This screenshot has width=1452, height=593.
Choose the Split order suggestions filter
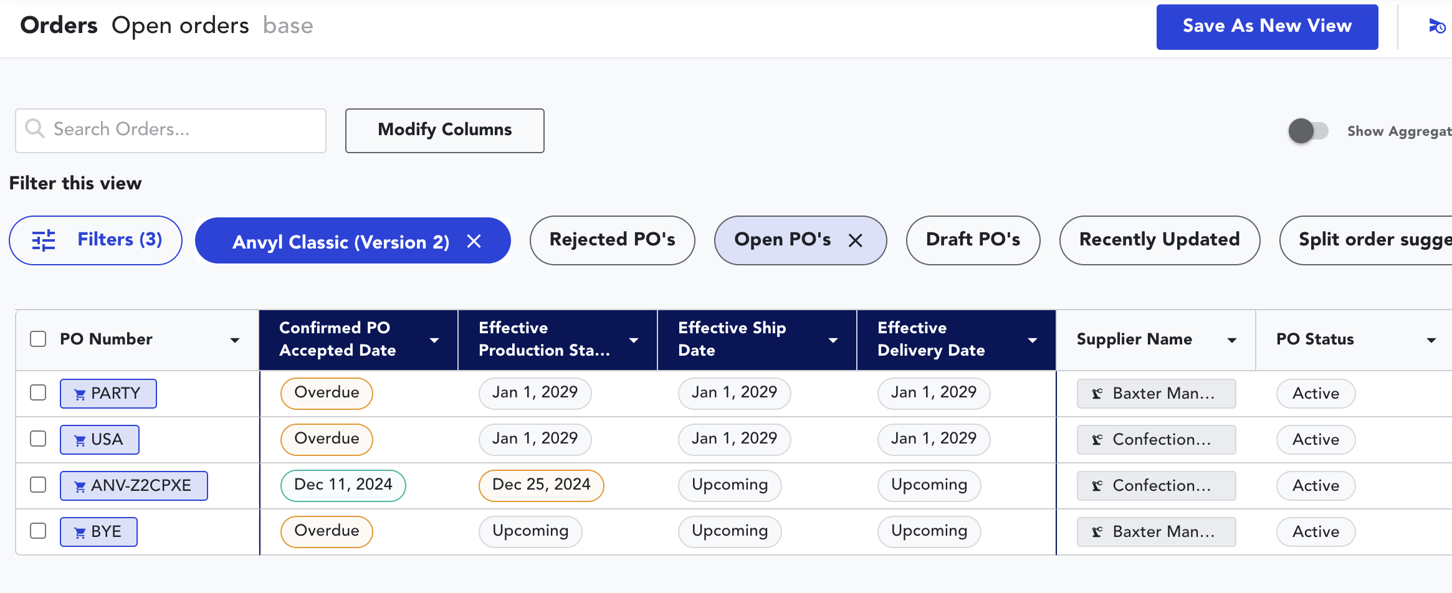pyautogui.click(x=1366, y=240)
